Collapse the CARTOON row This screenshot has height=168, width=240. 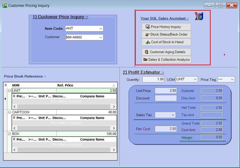[10, 112]
